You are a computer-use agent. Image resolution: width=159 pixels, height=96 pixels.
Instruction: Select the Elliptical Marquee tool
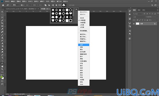click(2, 15)
